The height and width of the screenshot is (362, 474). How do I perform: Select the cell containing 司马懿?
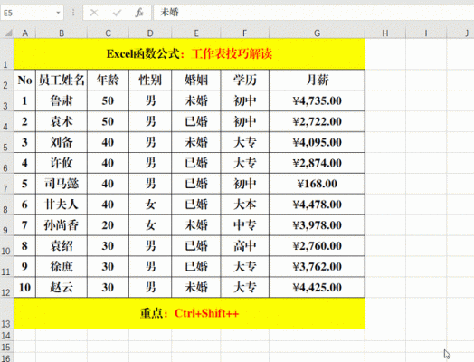[62, 184]
